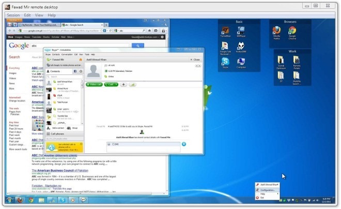
Task: Open the View menu of remote desktop window
Action: 39,15
